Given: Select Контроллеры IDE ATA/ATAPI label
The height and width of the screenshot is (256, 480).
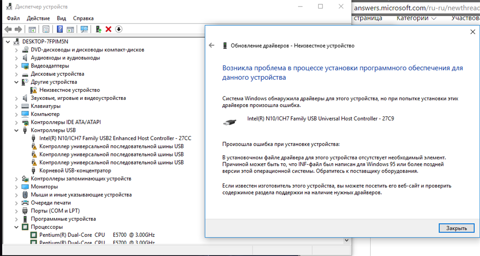Looking at the screenshot, I should click(x=66, y=122).
